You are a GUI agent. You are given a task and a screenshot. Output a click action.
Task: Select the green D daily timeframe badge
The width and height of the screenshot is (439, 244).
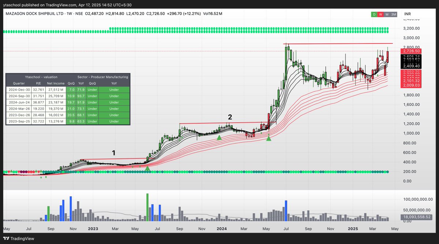(x=374, y=14)
